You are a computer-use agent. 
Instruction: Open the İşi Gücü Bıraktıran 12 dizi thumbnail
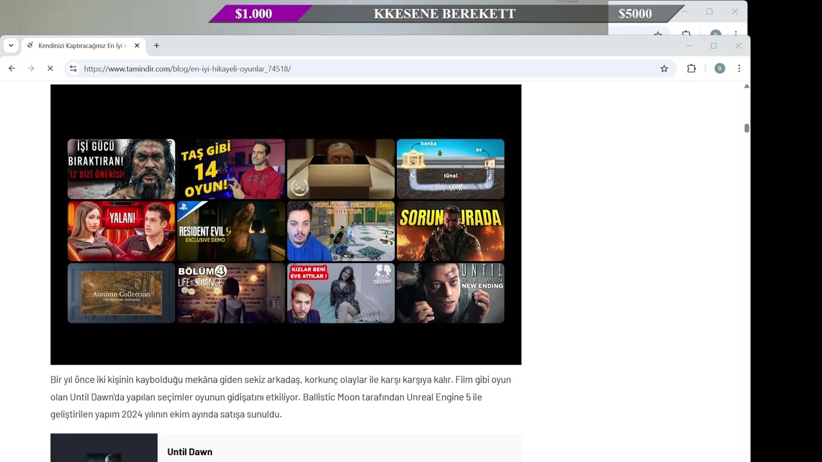coord(121,169)
